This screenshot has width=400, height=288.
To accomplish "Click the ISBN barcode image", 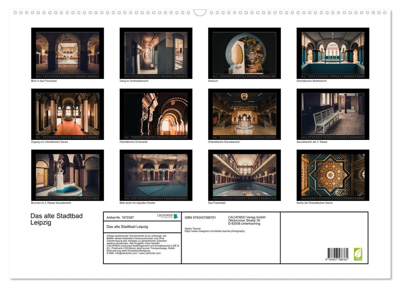I will pyautogui.click(x=338, y=253).
